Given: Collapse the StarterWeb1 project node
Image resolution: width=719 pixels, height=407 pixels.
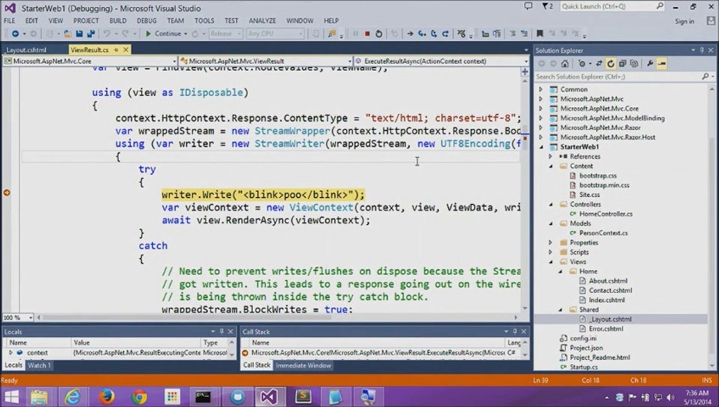Looking at the screenshot, I should pyautogui.click(x=540, y=147).
